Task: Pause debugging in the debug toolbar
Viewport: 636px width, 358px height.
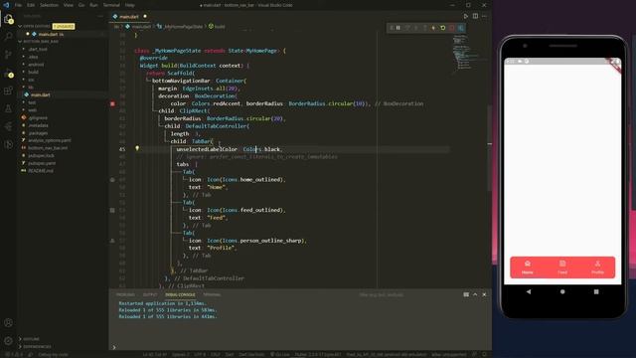Action: tap(398, 28)
